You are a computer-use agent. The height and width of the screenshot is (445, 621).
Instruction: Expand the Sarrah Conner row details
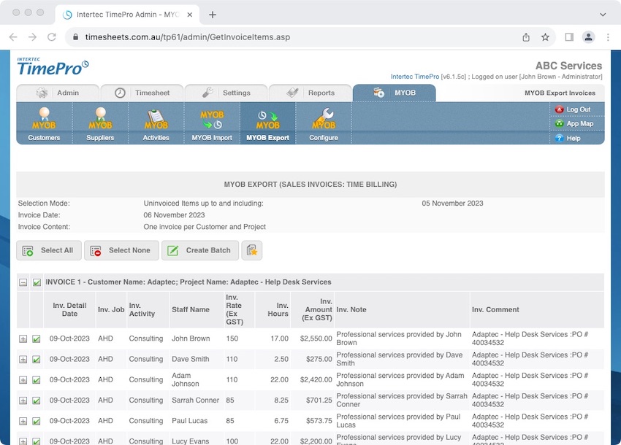pyautogui.click(x=23, y=400)
